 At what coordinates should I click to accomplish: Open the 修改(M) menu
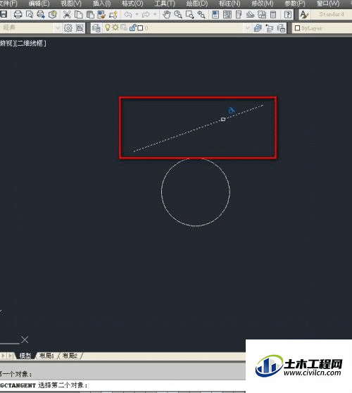click(263, 4)
